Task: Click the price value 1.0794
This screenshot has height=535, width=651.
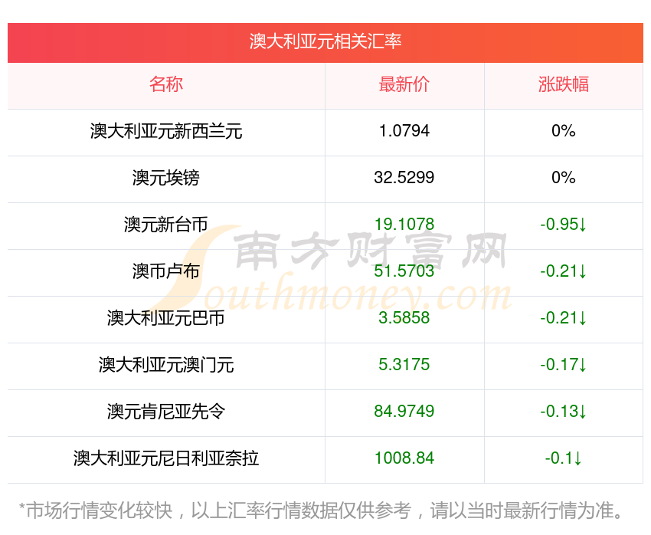Action: 404,131
